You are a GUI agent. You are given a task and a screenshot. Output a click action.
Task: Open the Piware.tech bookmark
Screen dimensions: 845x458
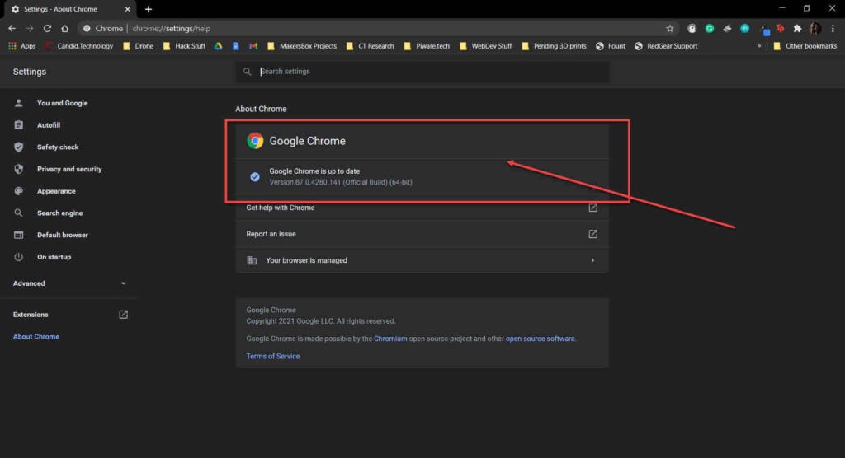(427, 46)
